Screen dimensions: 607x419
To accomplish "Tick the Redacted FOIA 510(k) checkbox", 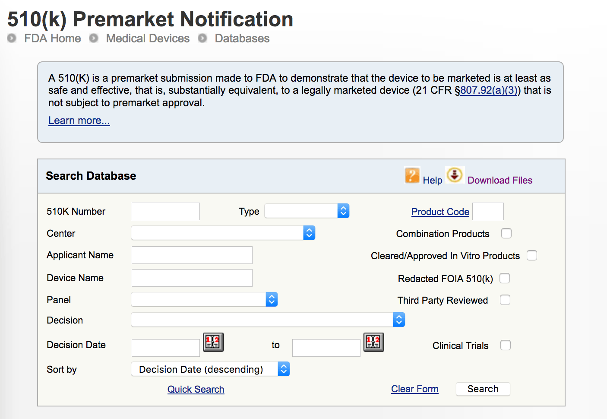I will pyautogui.click(x=505, y=278).
